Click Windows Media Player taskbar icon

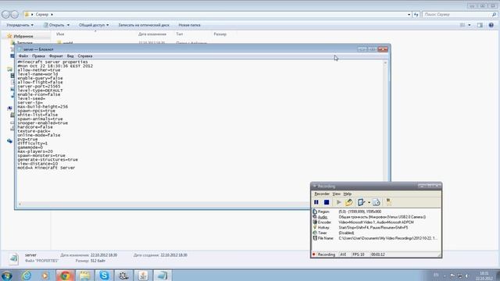pyautogui.click(x=45, y=276)
